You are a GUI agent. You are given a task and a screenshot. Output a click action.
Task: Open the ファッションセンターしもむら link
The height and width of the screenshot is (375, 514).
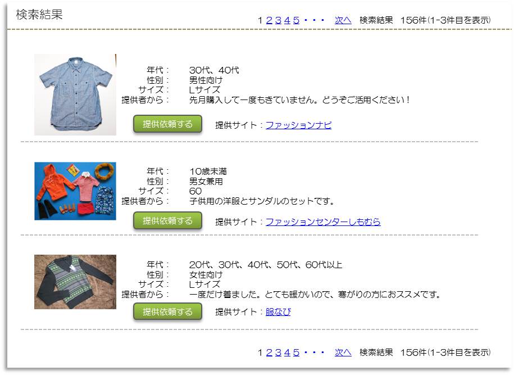click(323, 222)
